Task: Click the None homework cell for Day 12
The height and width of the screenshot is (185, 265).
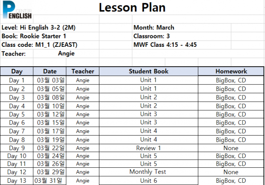Action: (231, 172)
